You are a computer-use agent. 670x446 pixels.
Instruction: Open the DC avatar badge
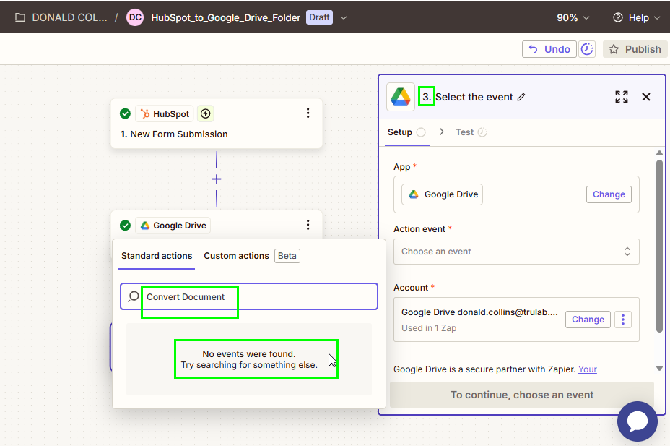[x=135, y=17]
